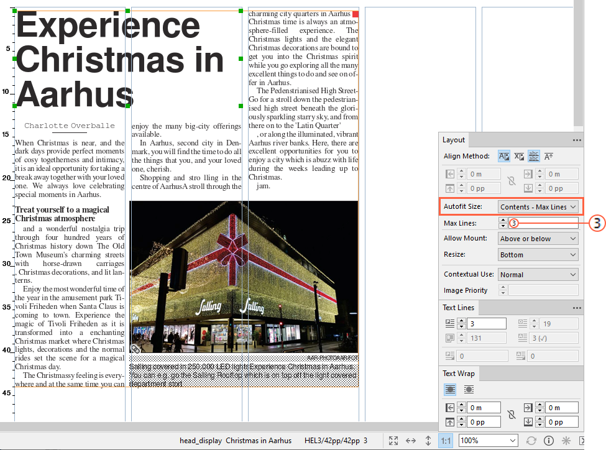
Task: Open the Text Lines panel options menu
Action: pyautogui.click(x=577, y=308)
